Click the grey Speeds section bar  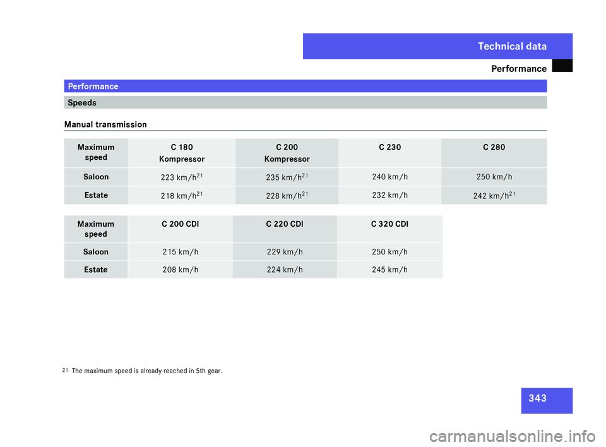pos(306,102)
